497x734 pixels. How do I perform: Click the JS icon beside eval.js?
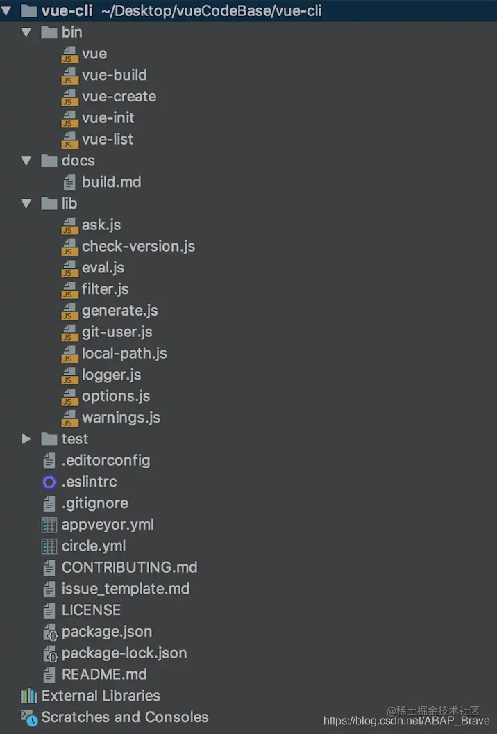69,268
